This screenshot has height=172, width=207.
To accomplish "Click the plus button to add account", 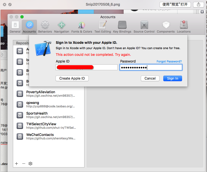I will [17, 163].
